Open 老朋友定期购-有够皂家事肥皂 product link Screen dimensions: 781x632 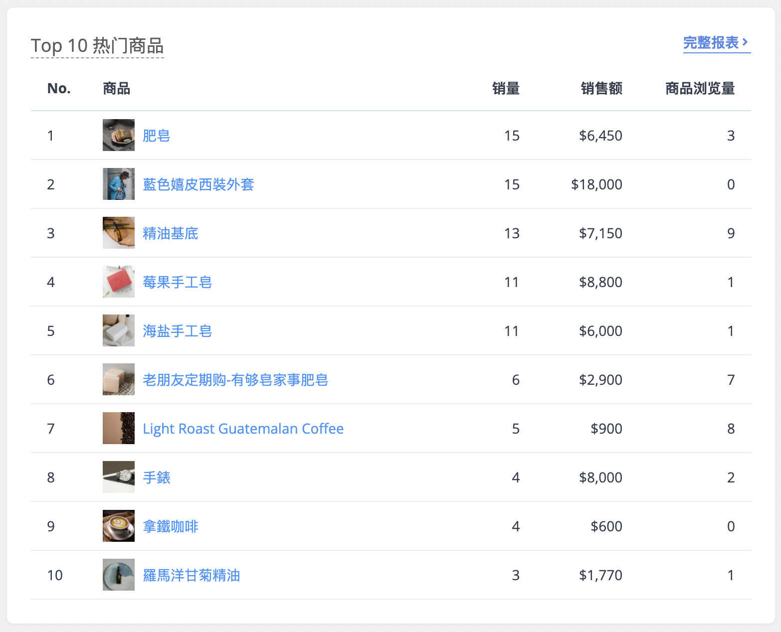pos(235,380)
